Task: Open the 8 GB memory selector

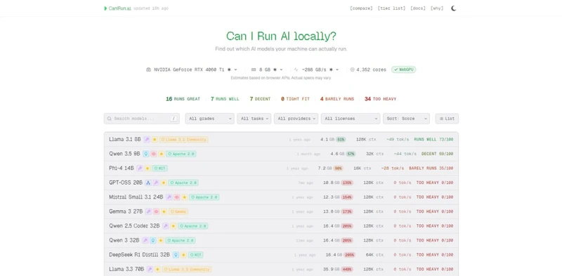Action: tap(267, 70)
